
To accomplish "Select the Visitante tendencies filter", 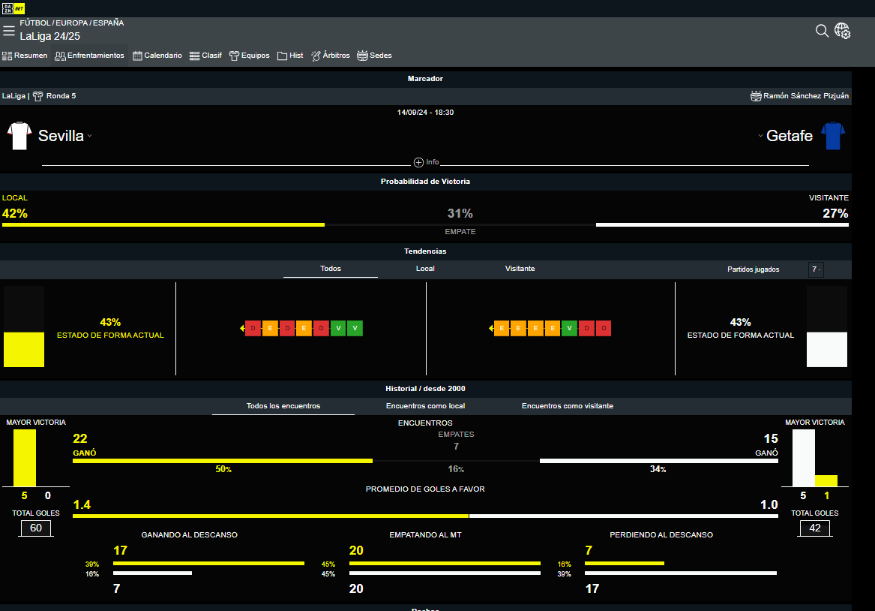I will click(520, 269).
